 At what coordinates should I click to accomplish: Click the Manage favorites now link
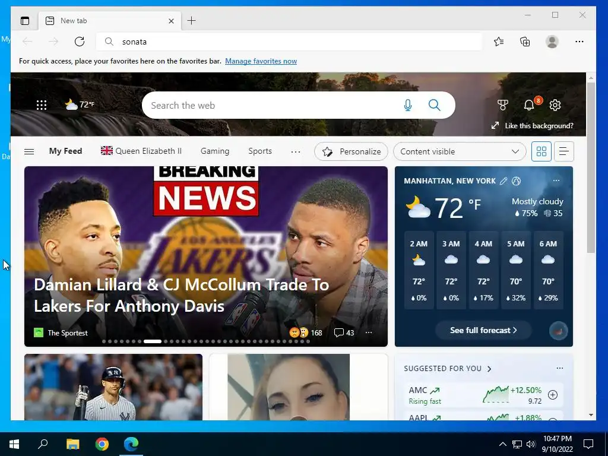point(261,61)
